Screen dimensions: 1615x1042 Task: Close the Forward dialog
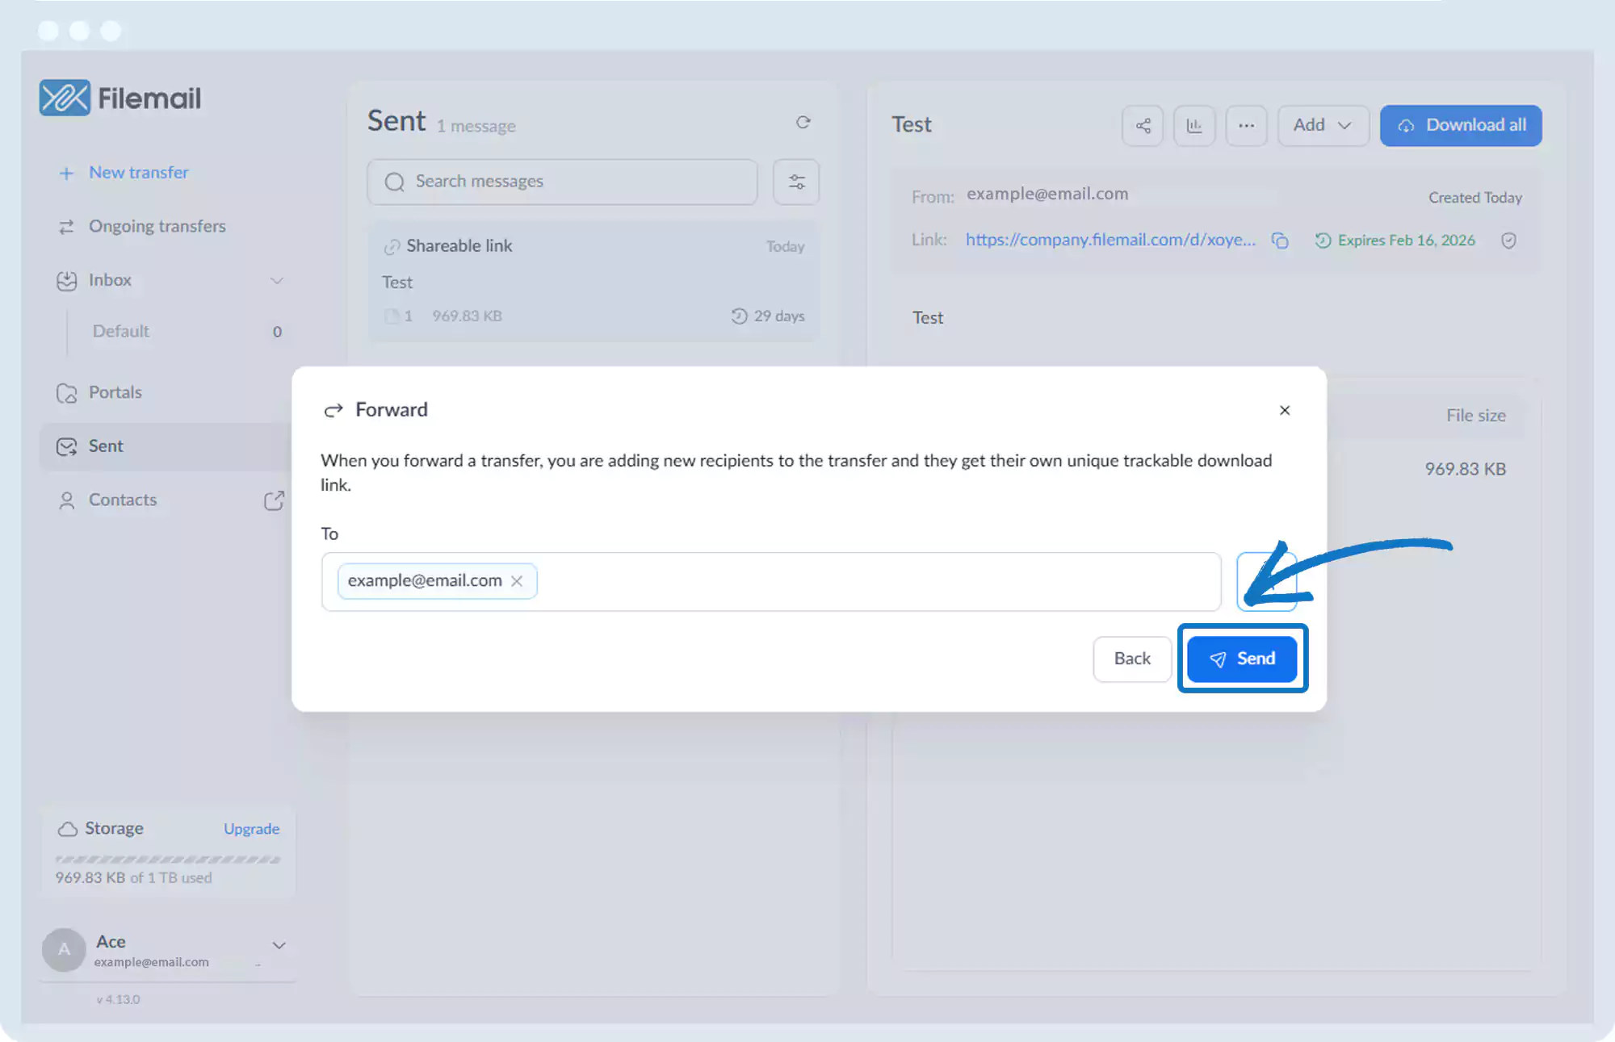tap(1285, 410)
